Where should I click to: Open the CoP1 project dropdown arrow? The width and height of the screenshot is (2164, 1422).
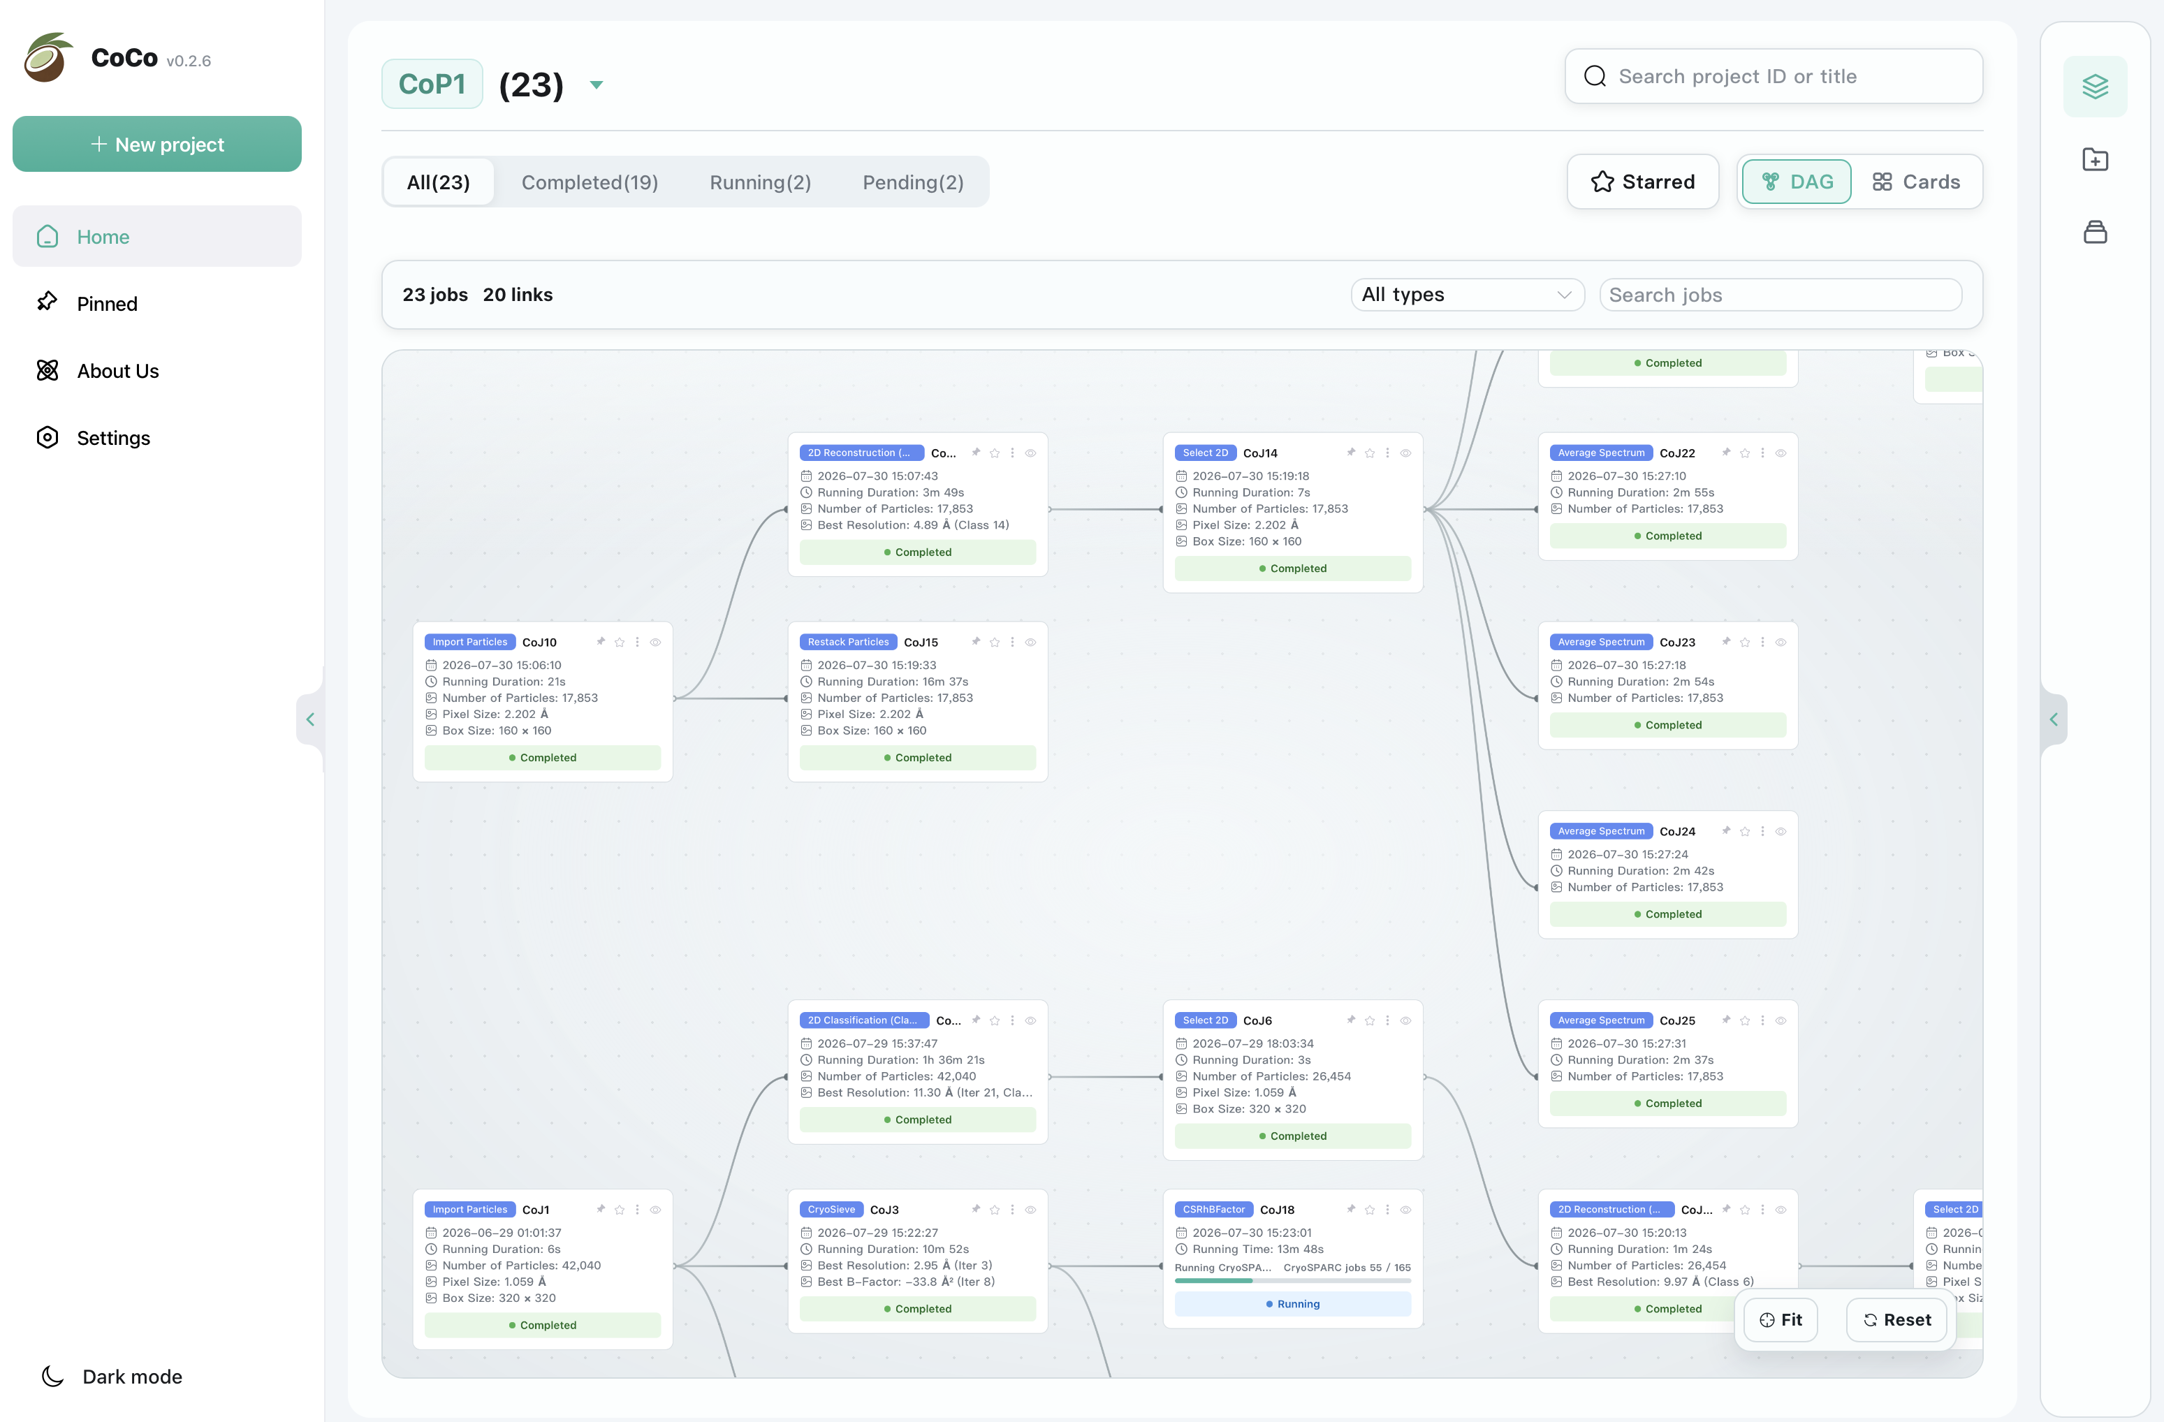pos(597,85)
